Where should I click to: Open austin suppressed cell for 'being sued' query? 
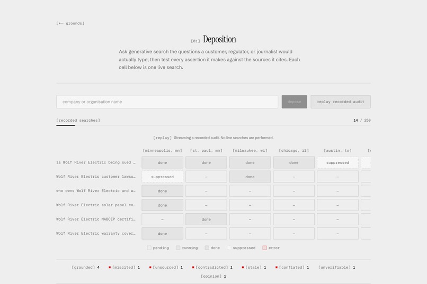click(x=337, y=162)
